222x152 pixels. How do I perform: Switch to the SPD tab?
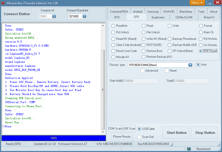(136, 17)
